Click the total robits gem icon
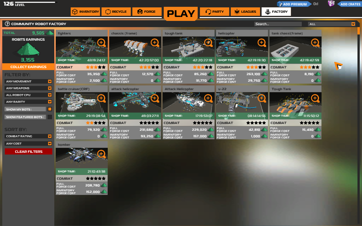Viewport: 362px width, 226px height. point(50,33)
